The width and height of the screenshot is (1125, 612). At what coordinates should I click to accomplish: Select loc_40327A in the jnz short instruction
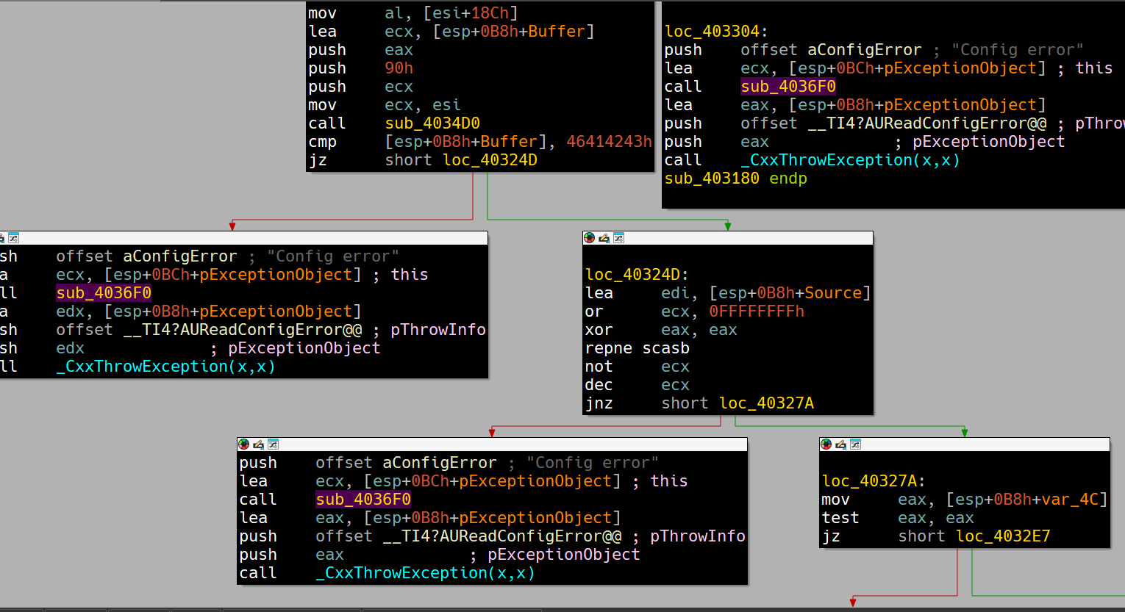pos(766,403)
